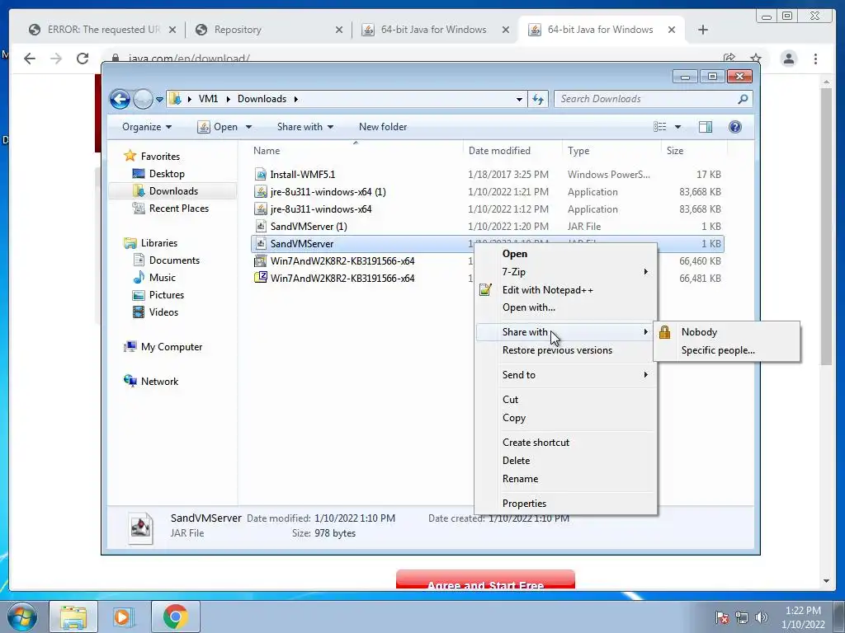Toggle the preview pane icon
Screen dimensions: 845x633
coord(705,127)
